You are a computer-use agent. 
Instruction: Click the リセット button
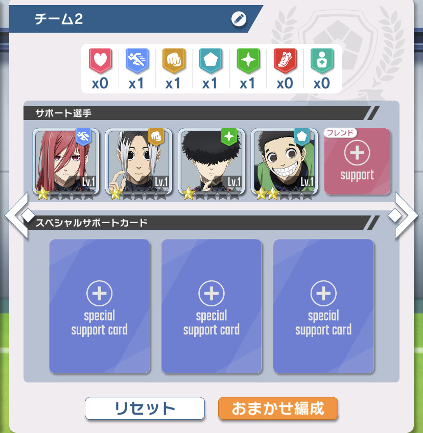[145, 408]
